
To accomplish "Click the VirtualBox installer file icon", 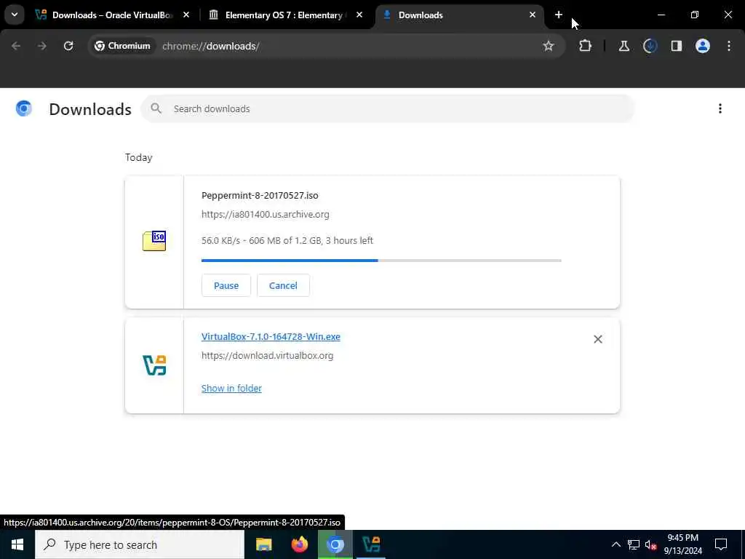I will pos(154,365).
